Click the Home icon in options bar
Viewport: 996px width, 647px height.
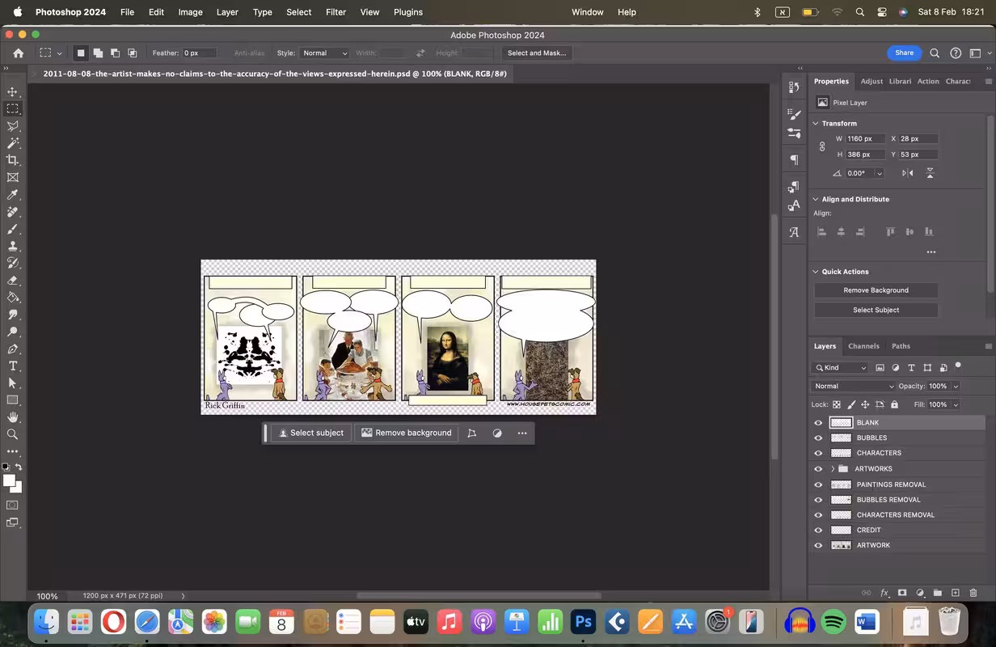pyautogui.click(x=18, y=53)
